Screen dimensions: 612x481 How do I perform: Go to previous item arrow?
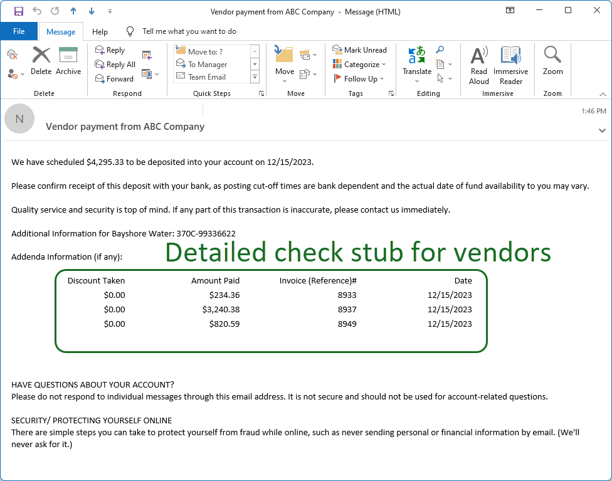tap(73, 11)
